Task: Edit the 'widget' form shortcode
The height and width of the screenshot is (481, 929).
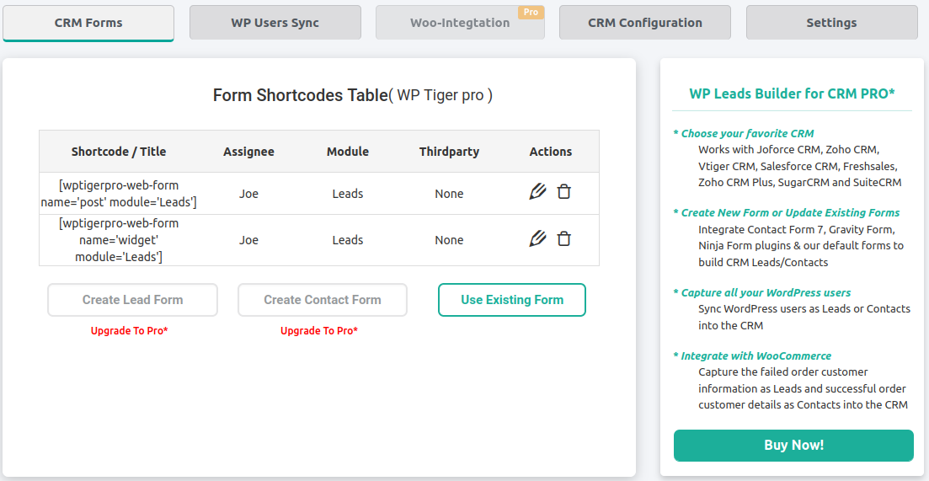Action: point(537,238)
